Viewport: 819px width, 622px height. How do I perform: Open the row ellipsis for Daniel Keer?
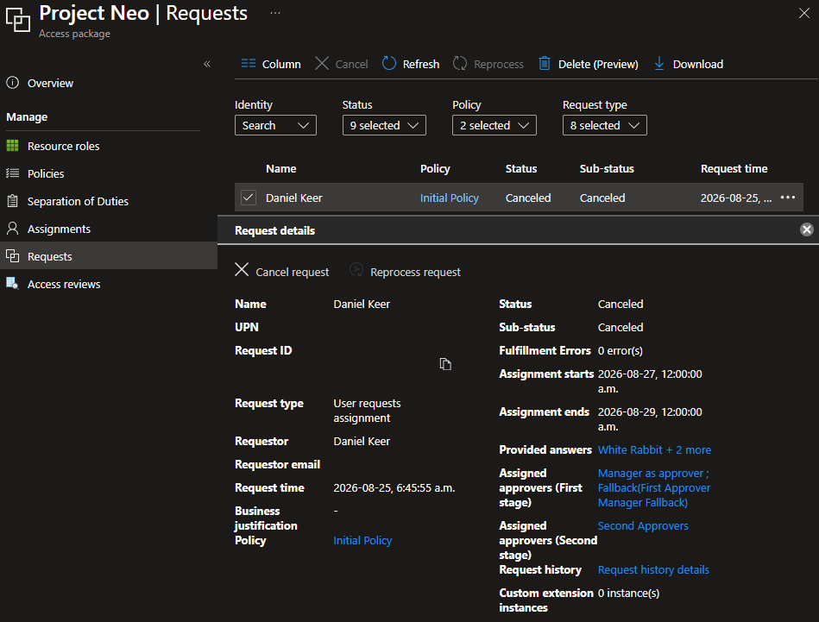point(787,198)
